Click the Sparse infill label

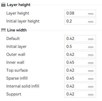point(17,78)
